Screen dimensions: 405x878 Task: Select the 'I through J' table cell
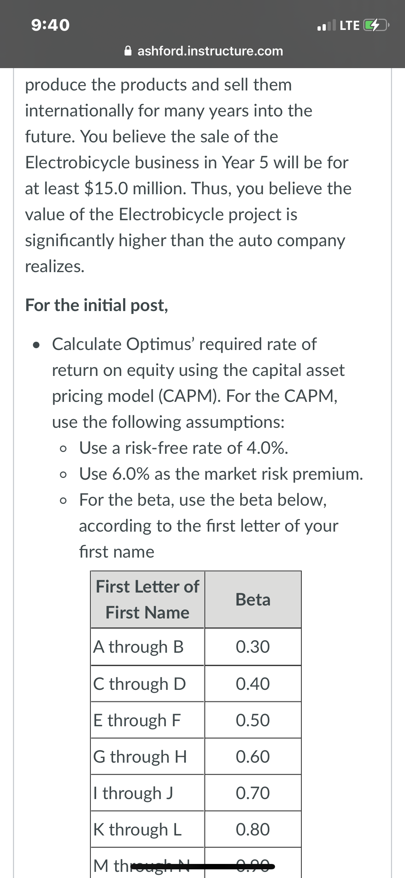[x=148, y=793]
